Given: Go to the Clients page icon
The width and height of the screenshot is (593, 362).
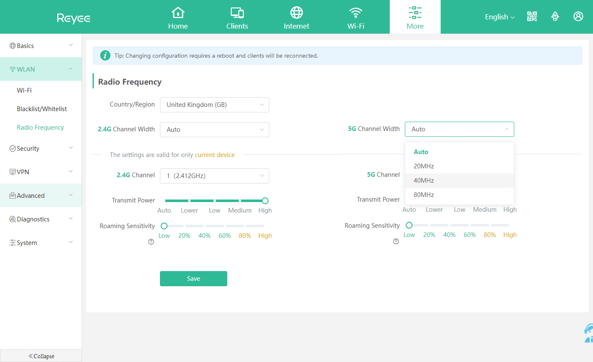Looking at the screenshot, I should click(x=237, y=13).
